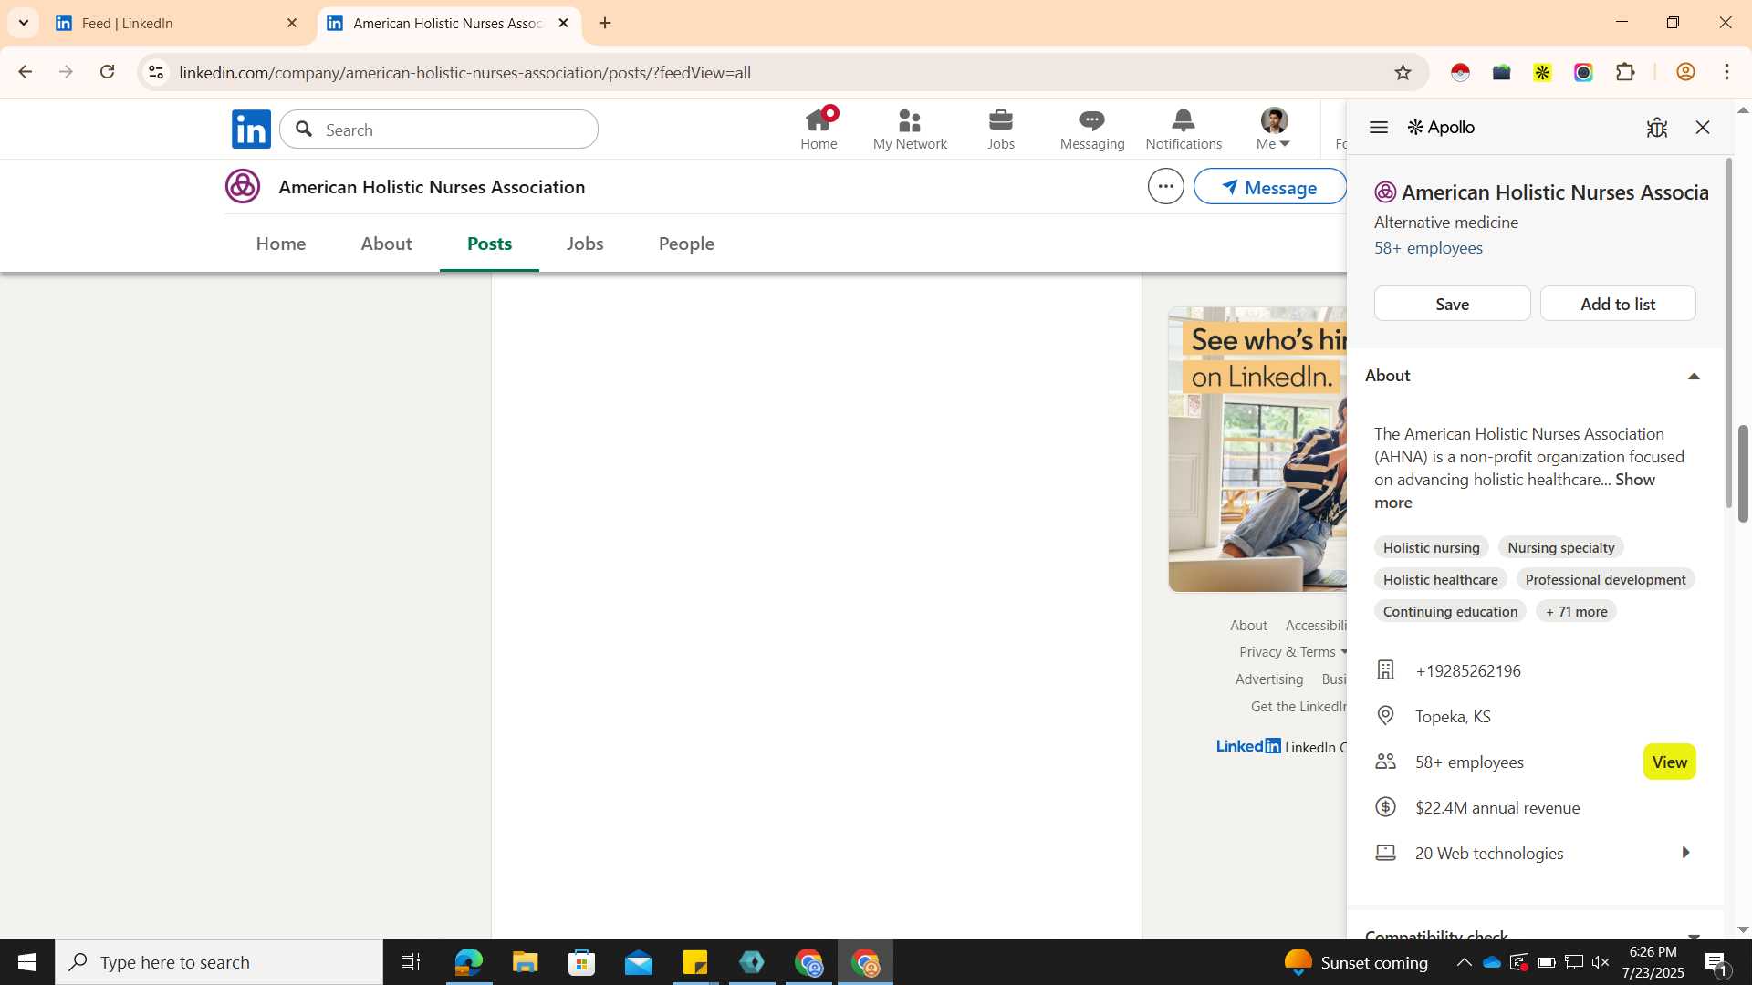This screenshot has height=985, width=1752.
Task: View the 58+ employees list
Action: pos(1669,762)
